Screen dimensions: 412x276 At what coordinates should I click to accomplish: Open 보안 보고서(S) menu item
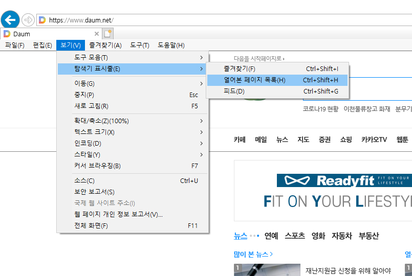coord(133,192)
